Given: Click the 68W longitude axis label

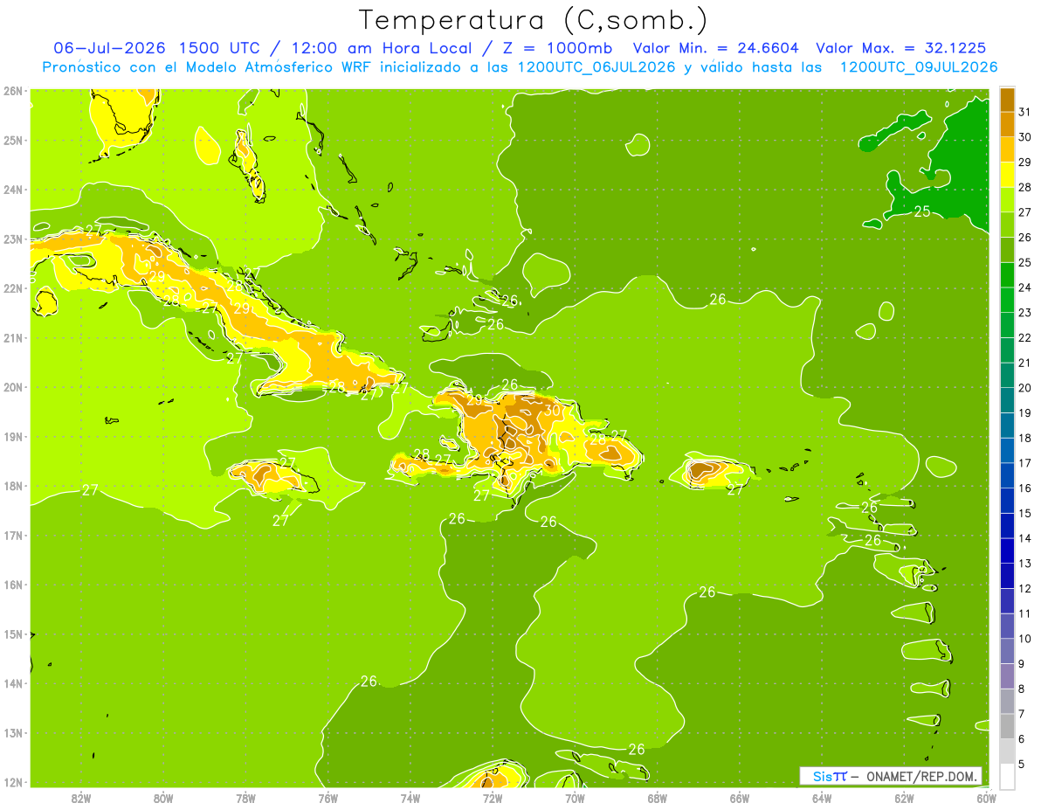Looking at the screenshot, I should (x=658, y=798).
